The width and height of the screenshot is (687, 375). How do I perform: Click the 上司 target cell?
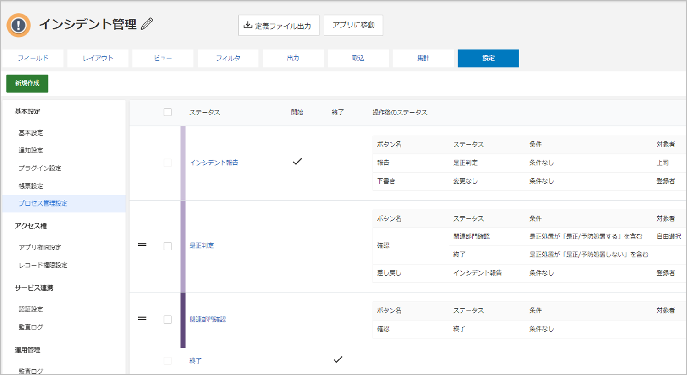tap(662, 163)
